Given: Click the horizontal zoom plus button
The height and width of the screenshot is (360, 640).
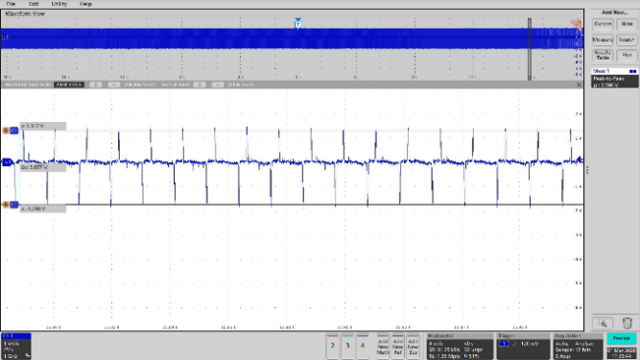Looking at the screenshot, I should (x=96, y=84).
